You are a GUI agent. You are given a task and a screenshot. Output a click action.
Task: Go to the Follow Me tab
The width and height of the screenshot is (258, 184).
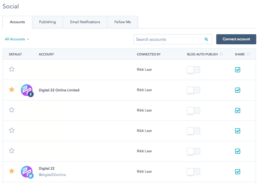point(122,22)
